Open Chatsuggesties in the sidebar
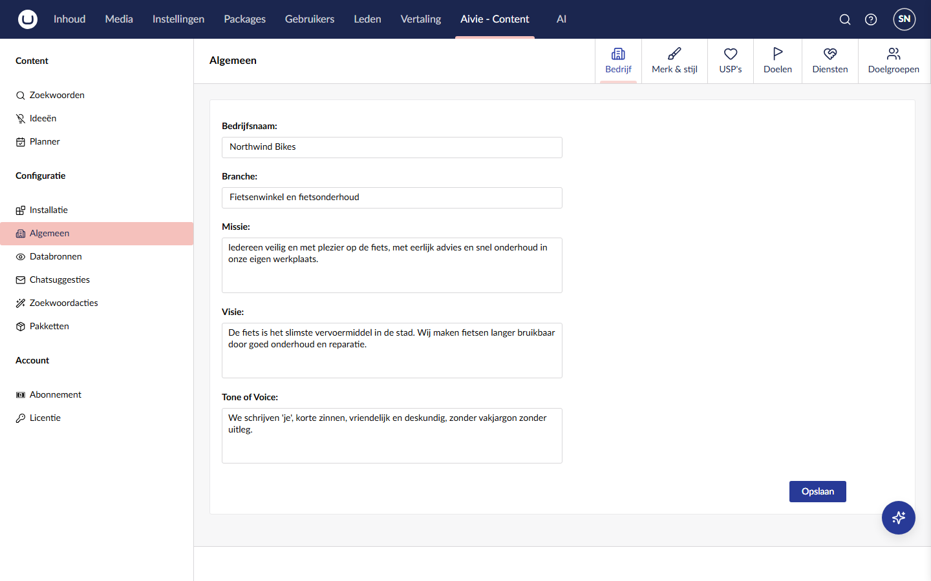This screenshot has height=581, width=931. tap(97, 280)
